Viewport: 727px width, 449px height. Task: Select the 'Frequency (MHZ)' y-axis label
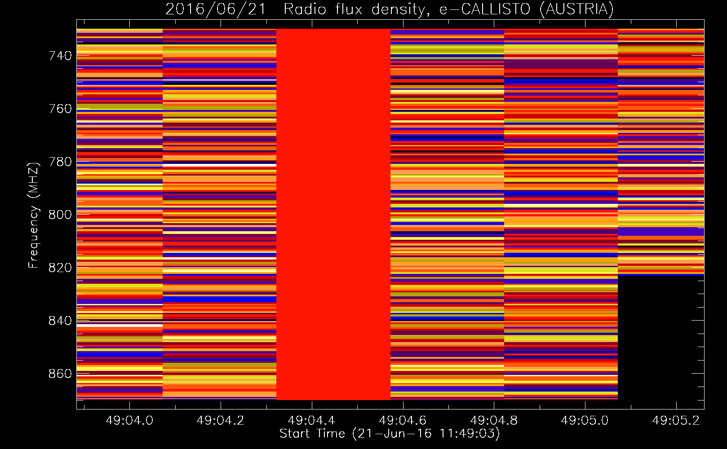click(x=33, y=215)
